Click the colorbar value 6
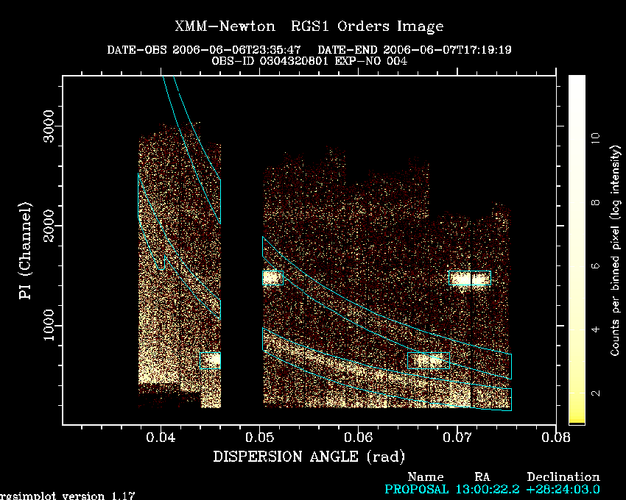This screenshot has width=626, height=500. point(595,266)
